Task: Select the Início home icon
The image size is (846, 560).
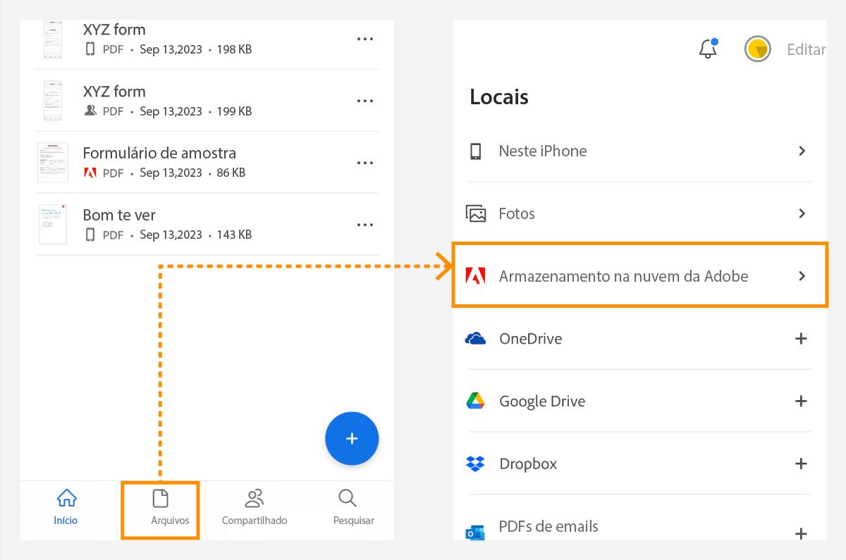Action: 66,497
